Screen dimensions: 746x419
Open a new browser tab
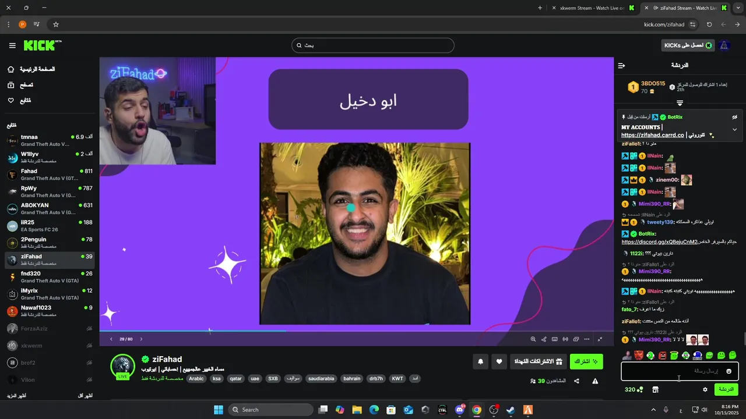click(540, 8)
